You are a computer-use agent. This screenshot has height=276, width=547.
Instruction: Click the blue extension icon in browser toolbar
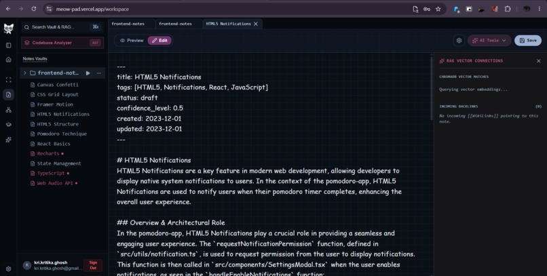(x=456, y=9)
